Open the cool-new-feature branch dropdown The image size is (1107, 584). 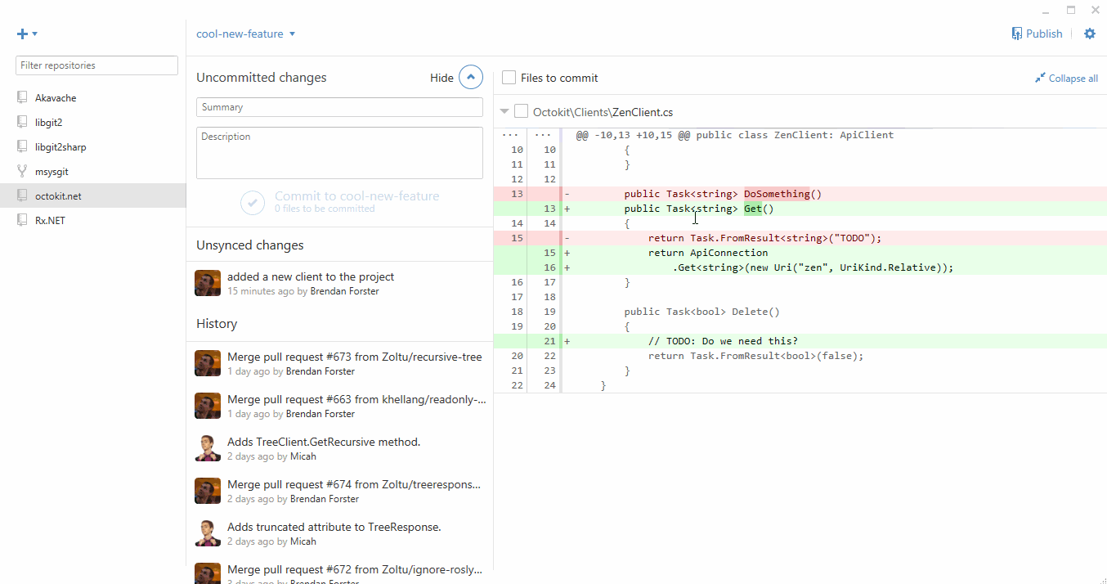coord(245,34)
